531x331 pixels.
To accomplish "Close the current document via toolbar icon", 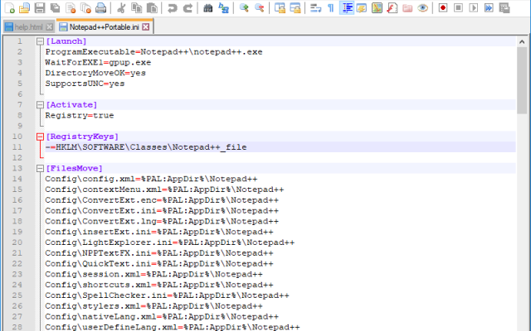I will pyautogui.click(x=71, y=7).
